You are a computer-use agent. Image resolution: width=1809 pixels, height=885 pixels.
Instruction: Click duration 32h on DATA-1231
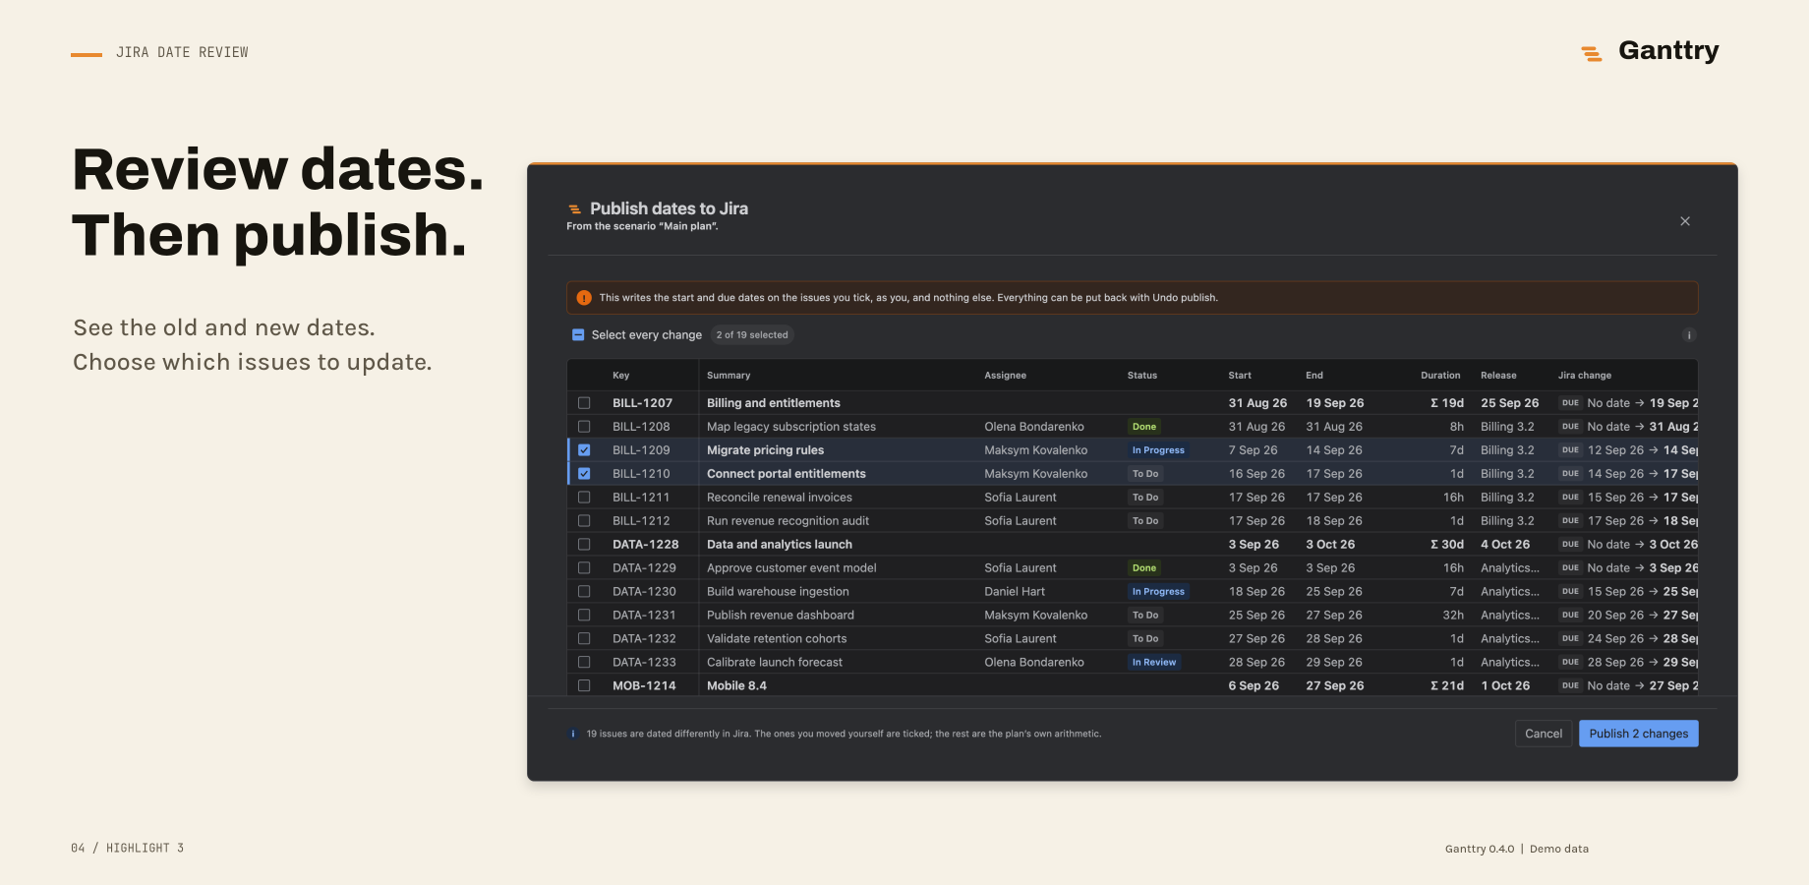point(1453,616)
